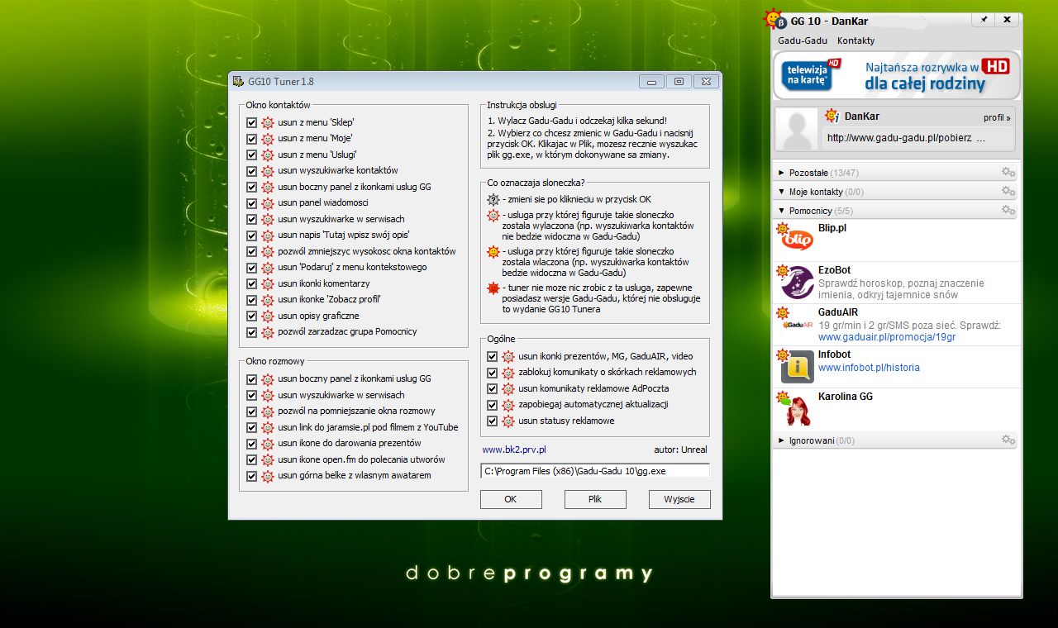Toggle 'pozwól zarzadzac grupa Pomocnicy' checkbox

tap(252, 332)
